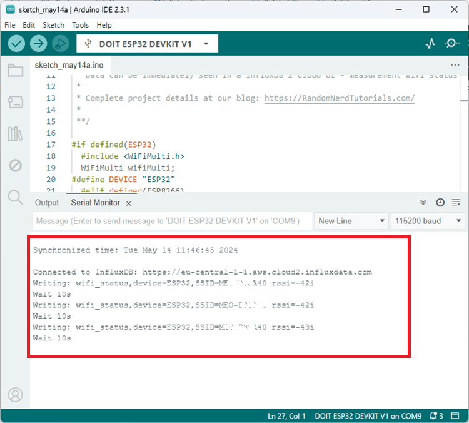Open the Serial Monitor magnifier icon in toolbar
The width and height of the screenshot is (469, 423).
[x=451, y=43]
